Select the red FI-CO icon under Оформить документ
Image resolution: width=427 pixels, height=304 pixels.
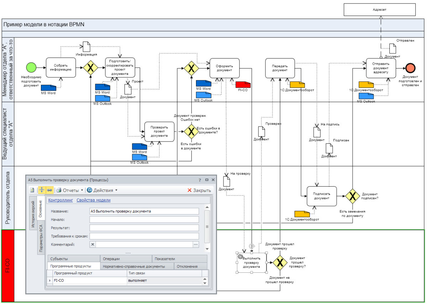click(243, 84)
